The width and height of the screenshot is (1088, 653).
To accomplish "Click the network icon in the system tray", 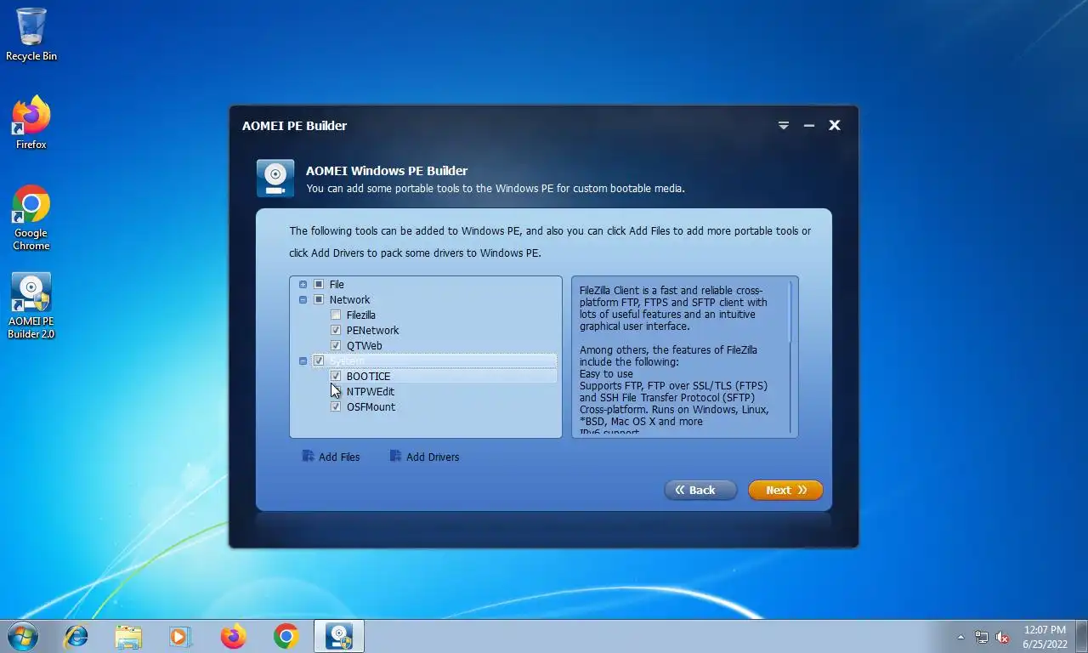I will click(982, 637).
